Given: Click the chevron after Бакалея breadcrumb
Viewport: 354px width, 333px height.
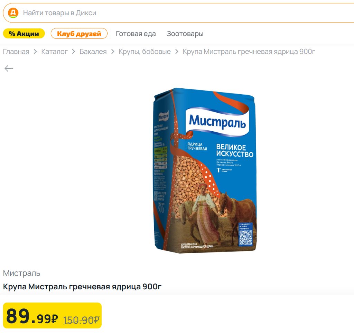Looking at the screenshot, I should [113, 52].
